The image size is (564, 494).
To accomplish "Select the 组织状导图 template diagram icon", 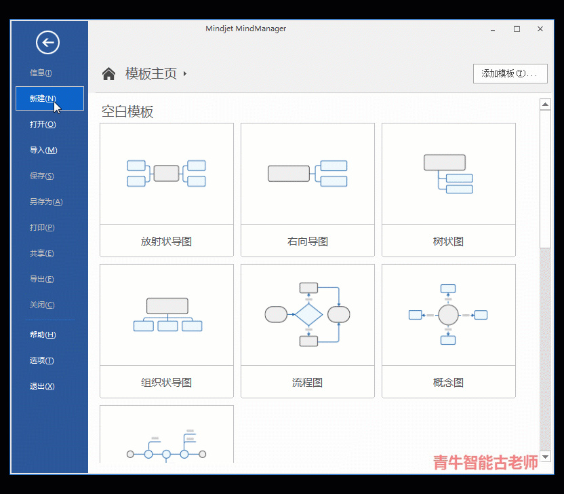I will click(167, 315).
